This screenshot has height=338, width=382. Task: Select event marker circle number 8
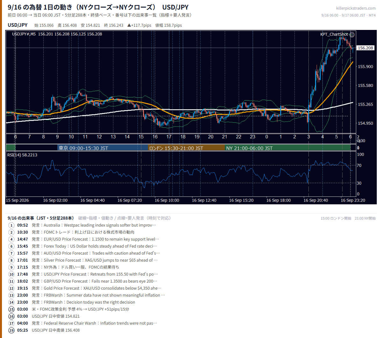11,260
